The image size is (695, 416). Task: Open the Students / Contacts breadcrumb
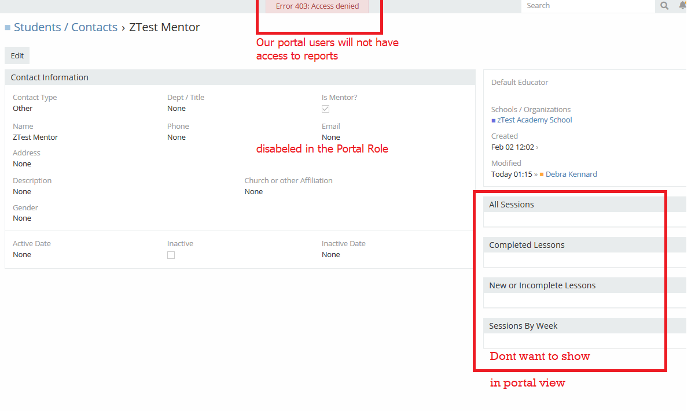pyautogui.click(x=65, y=27)
